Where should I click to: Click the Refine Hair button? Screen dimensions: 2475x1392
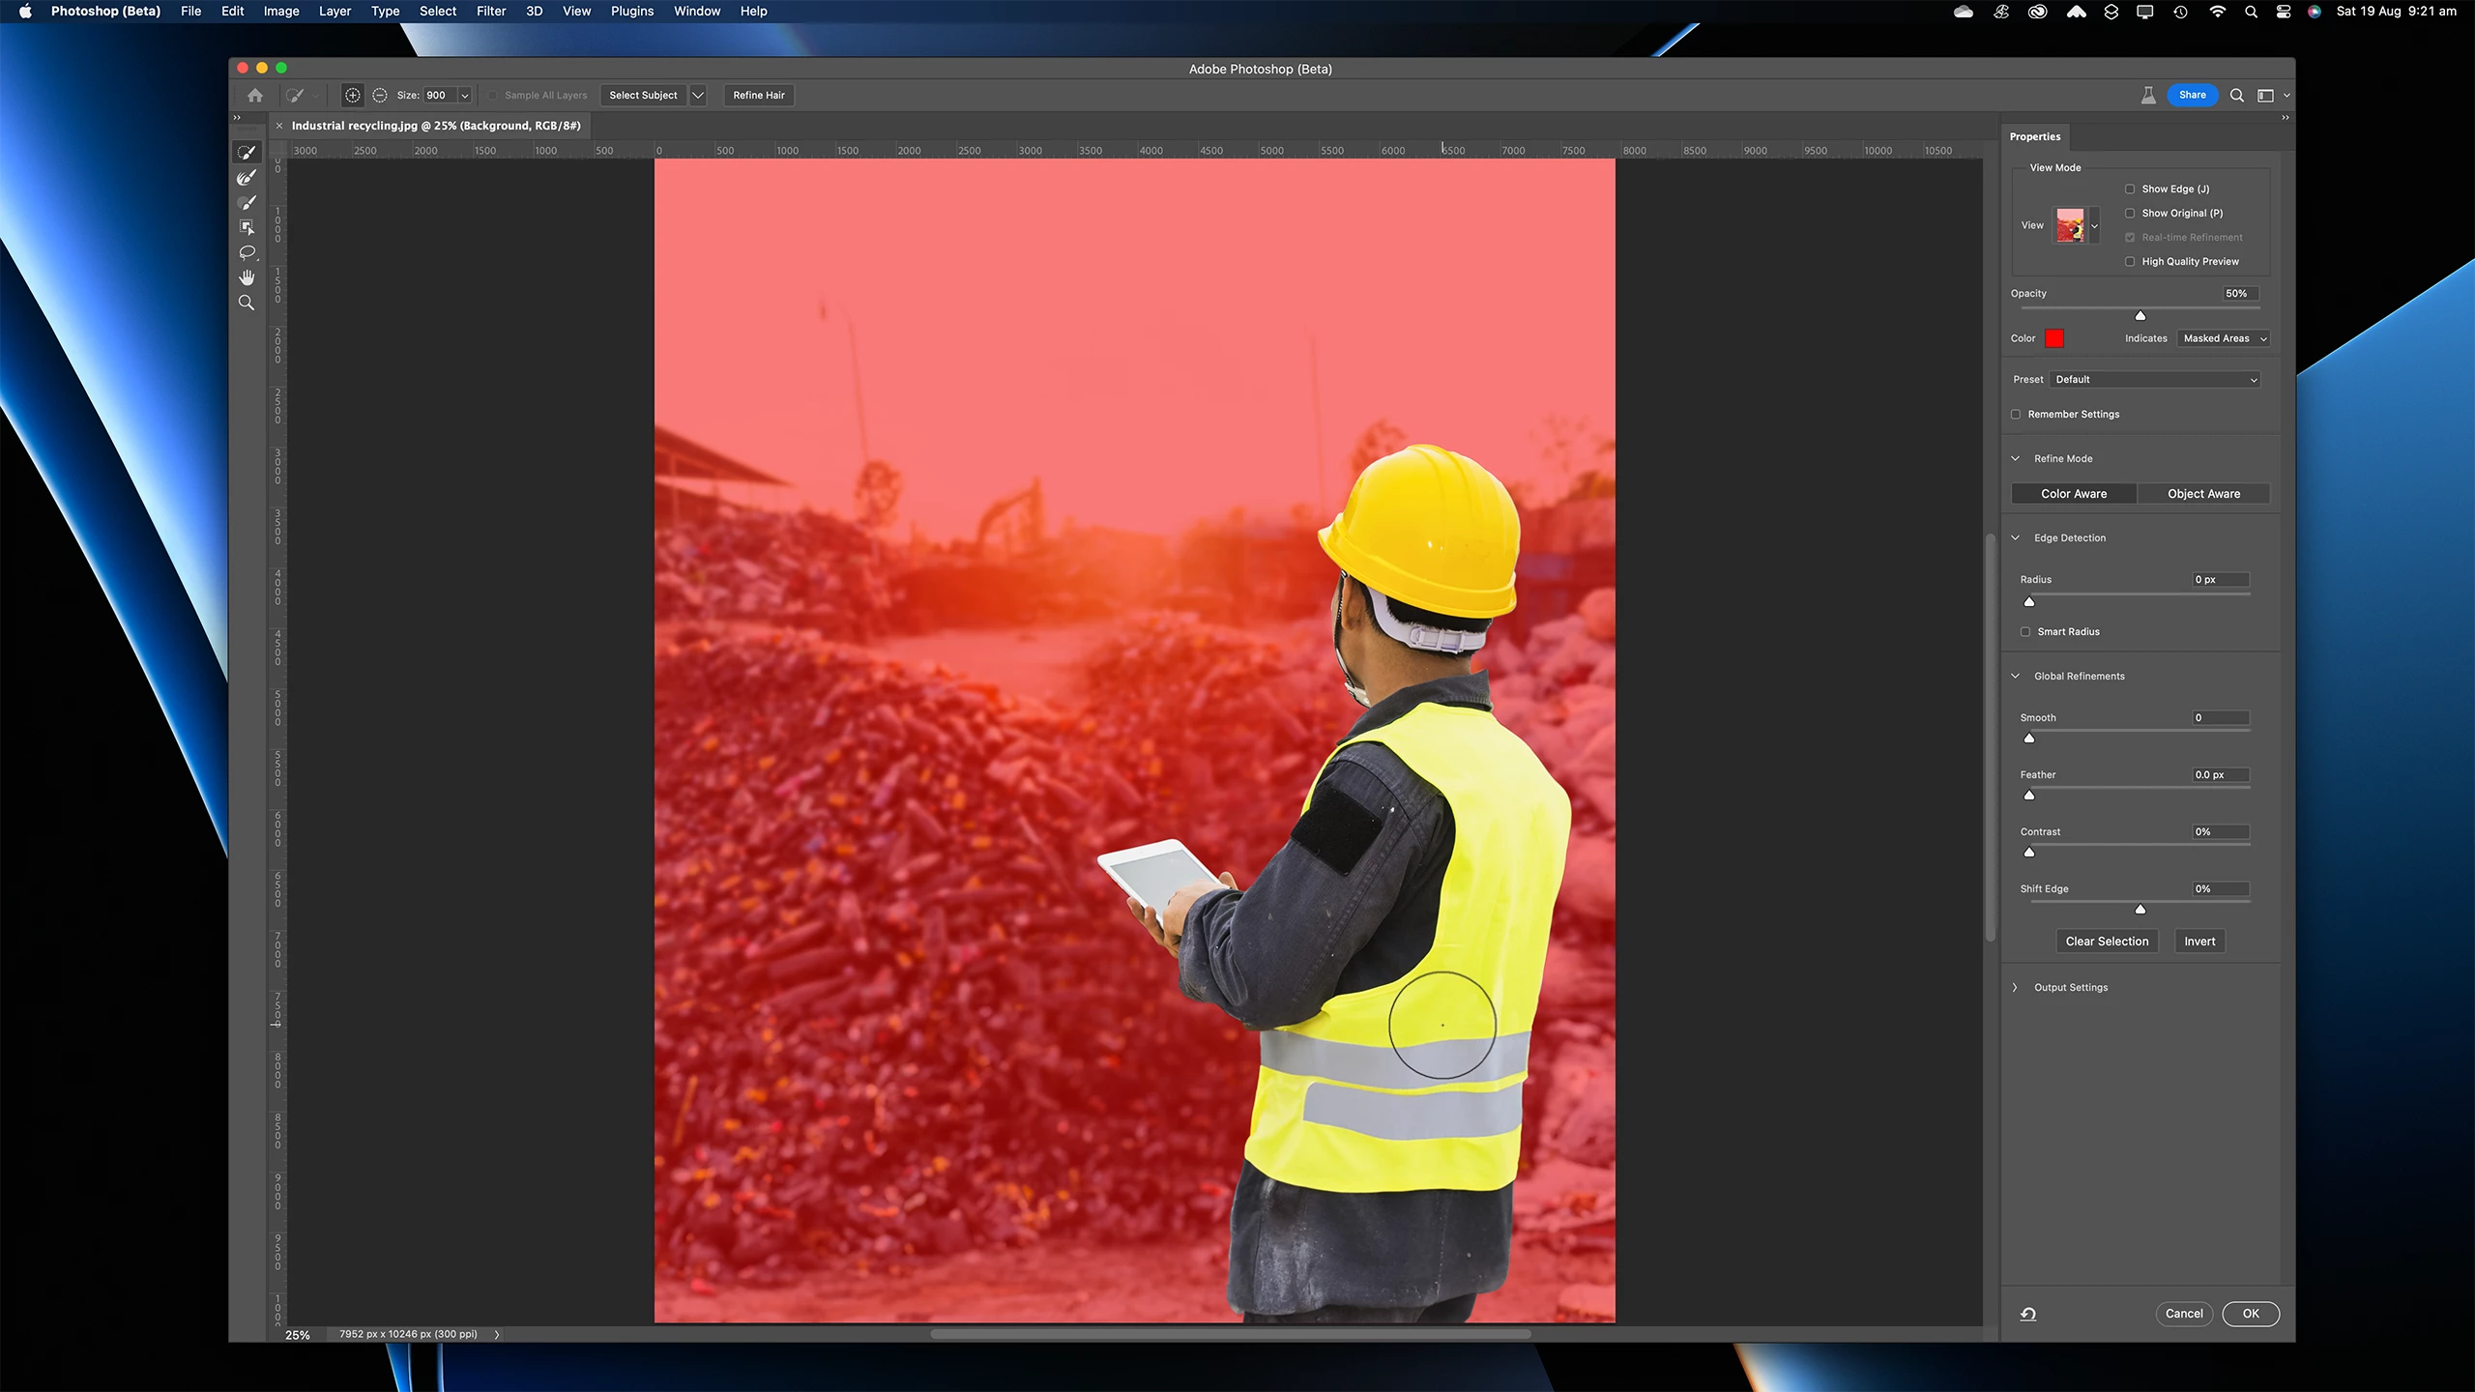[x=758, y=95]
